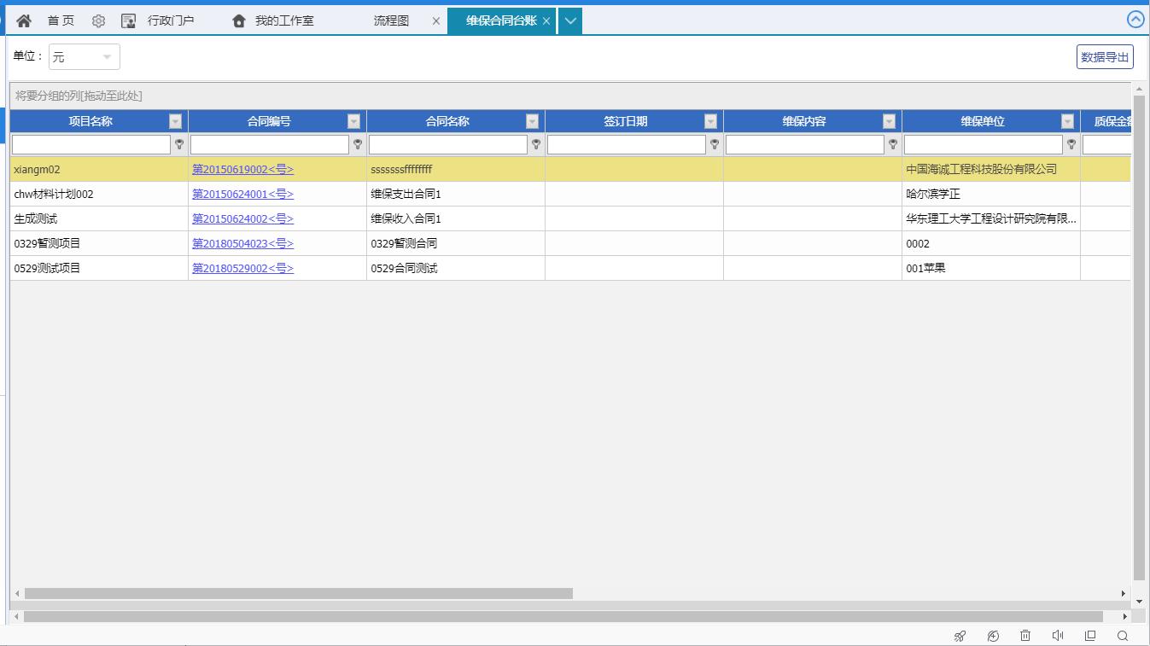Click the overlapping windows icon at bottom
Image resolution: width=1150 pixels, height=646 pixels.
1090,636
